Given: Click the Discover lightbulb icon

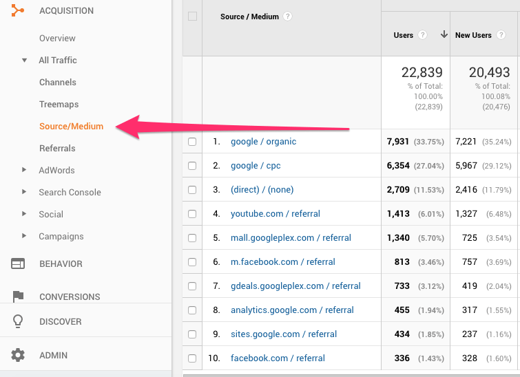Looking at the screenshot, I should coord(18,321).
